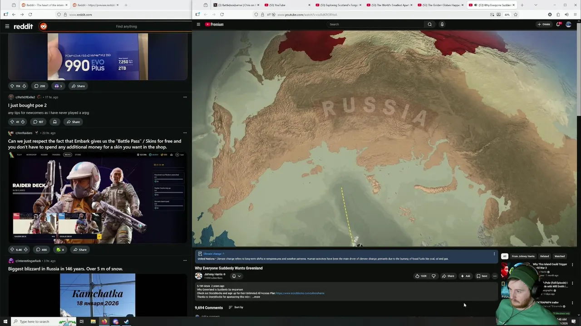Viewport: 581px width, 326px height.
Task: Bookmark the YouTube page with star icon
Action: pyautogui.click(x=515, y=14)
